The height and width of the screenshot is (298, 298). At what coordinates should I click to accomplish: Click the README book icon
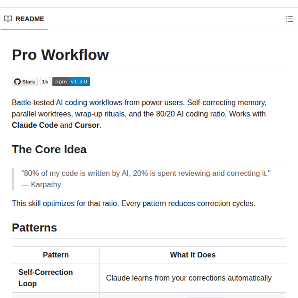[x=8, y=19]
